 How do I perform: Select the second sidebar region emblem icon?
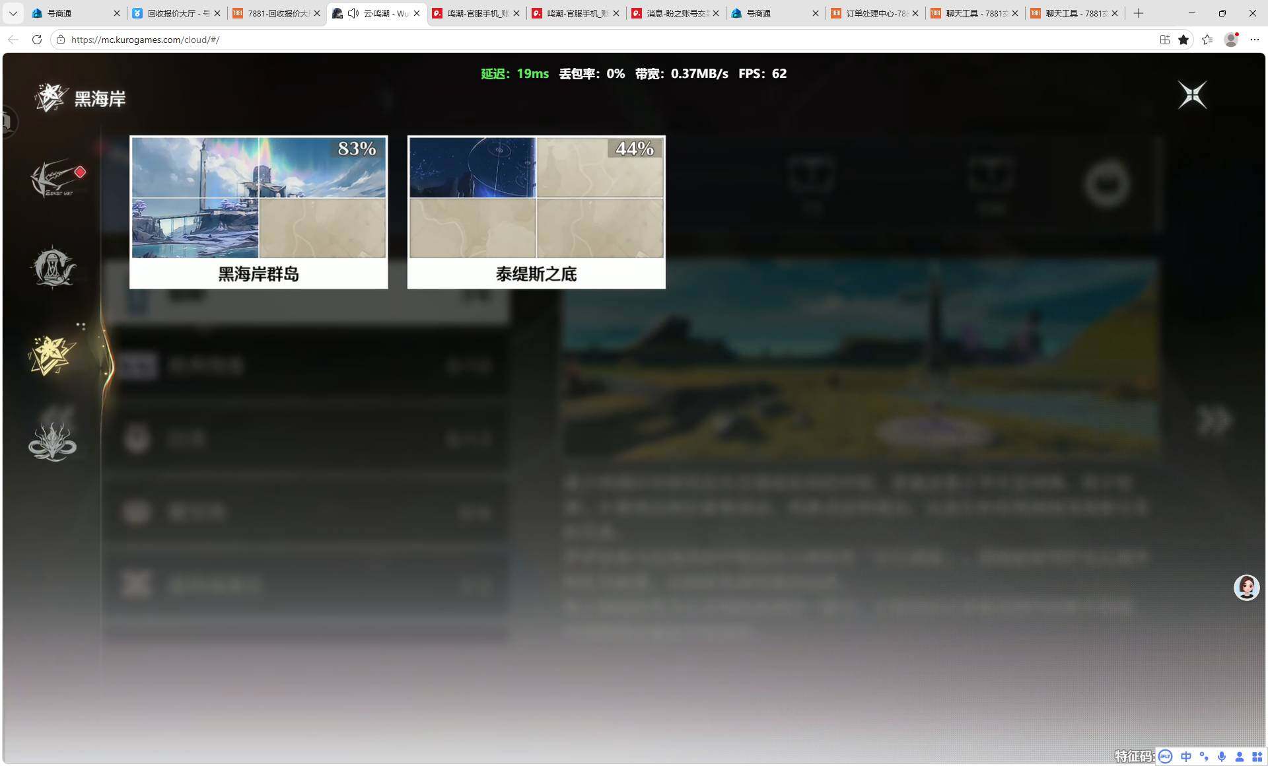tap(53, 267)
